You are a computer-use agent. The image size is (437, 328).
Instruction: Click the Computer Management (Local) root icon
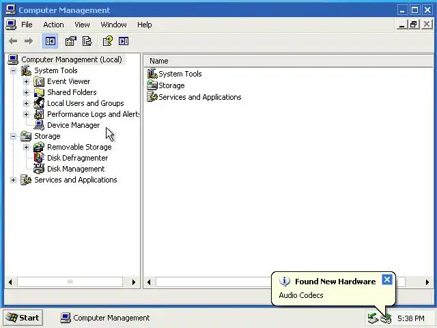point(13,59)
